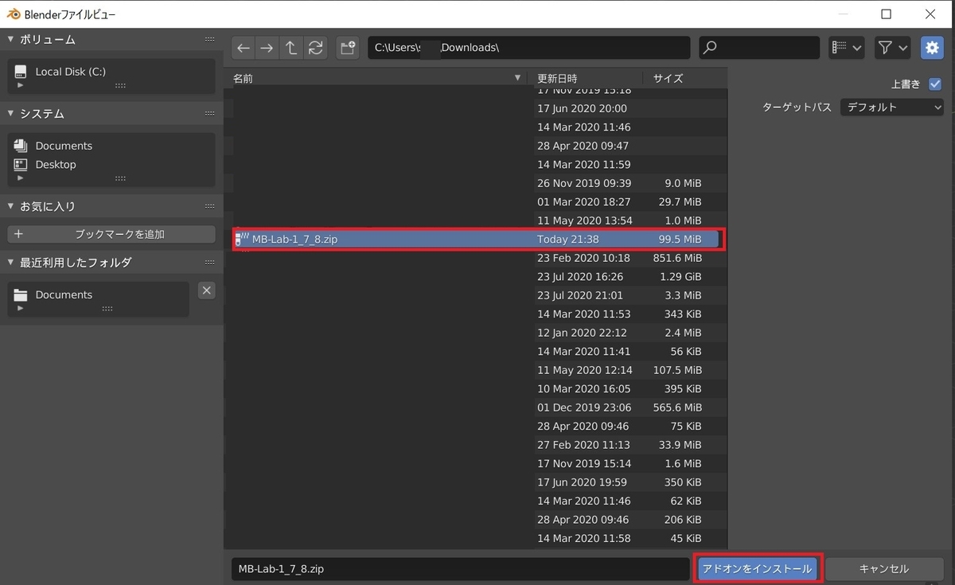Navigate up to parent directory
The image size is (955, 585).
pyautogui.click(x=291, y=48)
